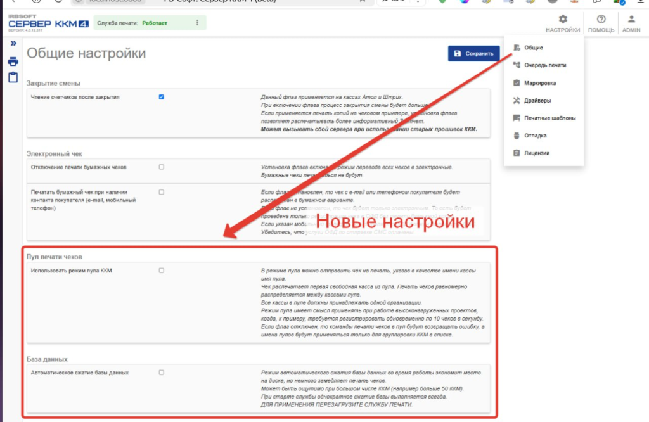Click the Драйверы tools icon
This screenshot has width=649, height=422.
pos(517,101)
